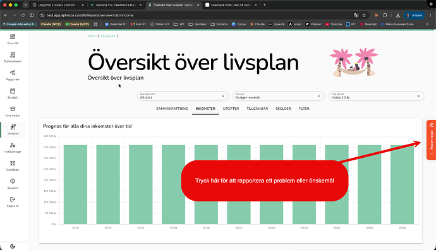Click the 2026 income bar
The image size is (436, 250).
75,184
